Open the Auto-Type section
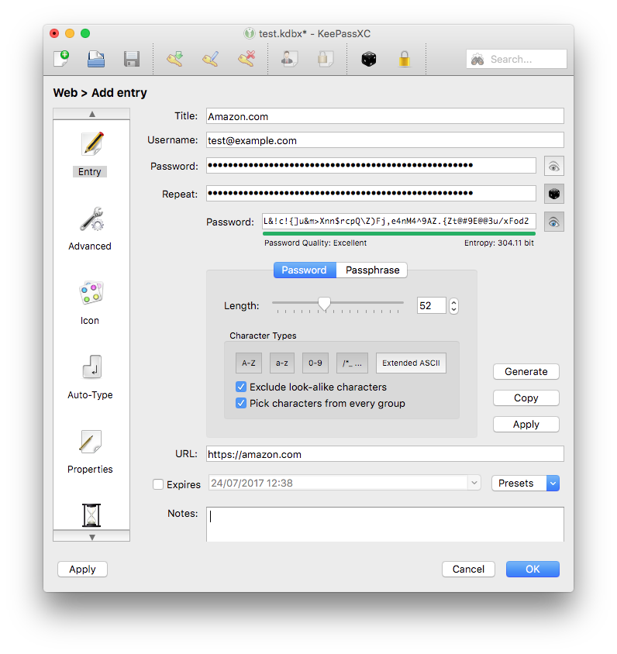This screenshot has width=617, height=654. pyautogui.click(x=90, y=377)
